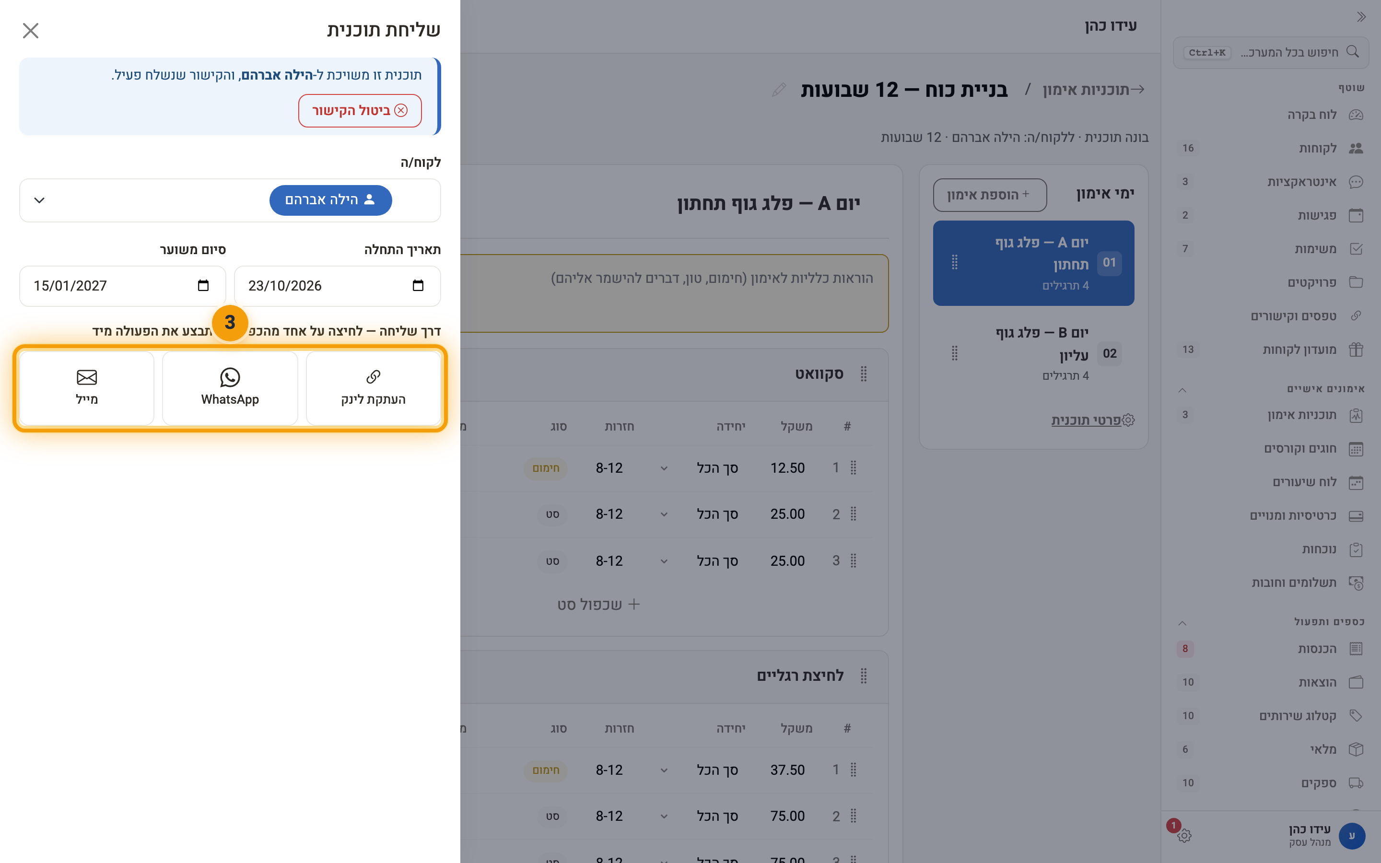Click the שכפול סט button under סקוואט
This screenshot has height=863, width=1381.
tap(598, 605)
